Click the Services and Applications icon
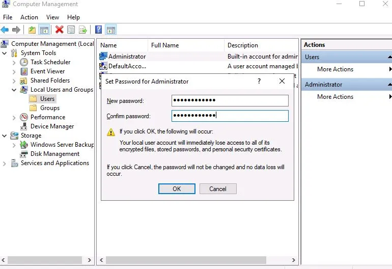This screenshot has height=269, width=392. click(x=14, y=163)
